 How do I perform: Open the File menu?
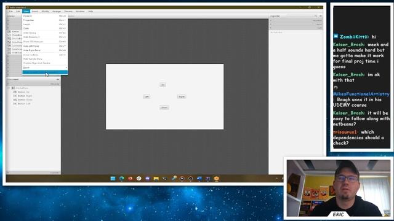pyautogui.click(x=10, y=11)
